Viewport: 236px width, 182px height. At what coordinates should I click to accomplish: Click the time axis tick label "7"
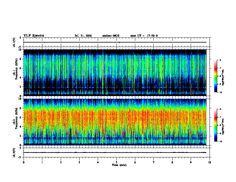coord(154,162)
